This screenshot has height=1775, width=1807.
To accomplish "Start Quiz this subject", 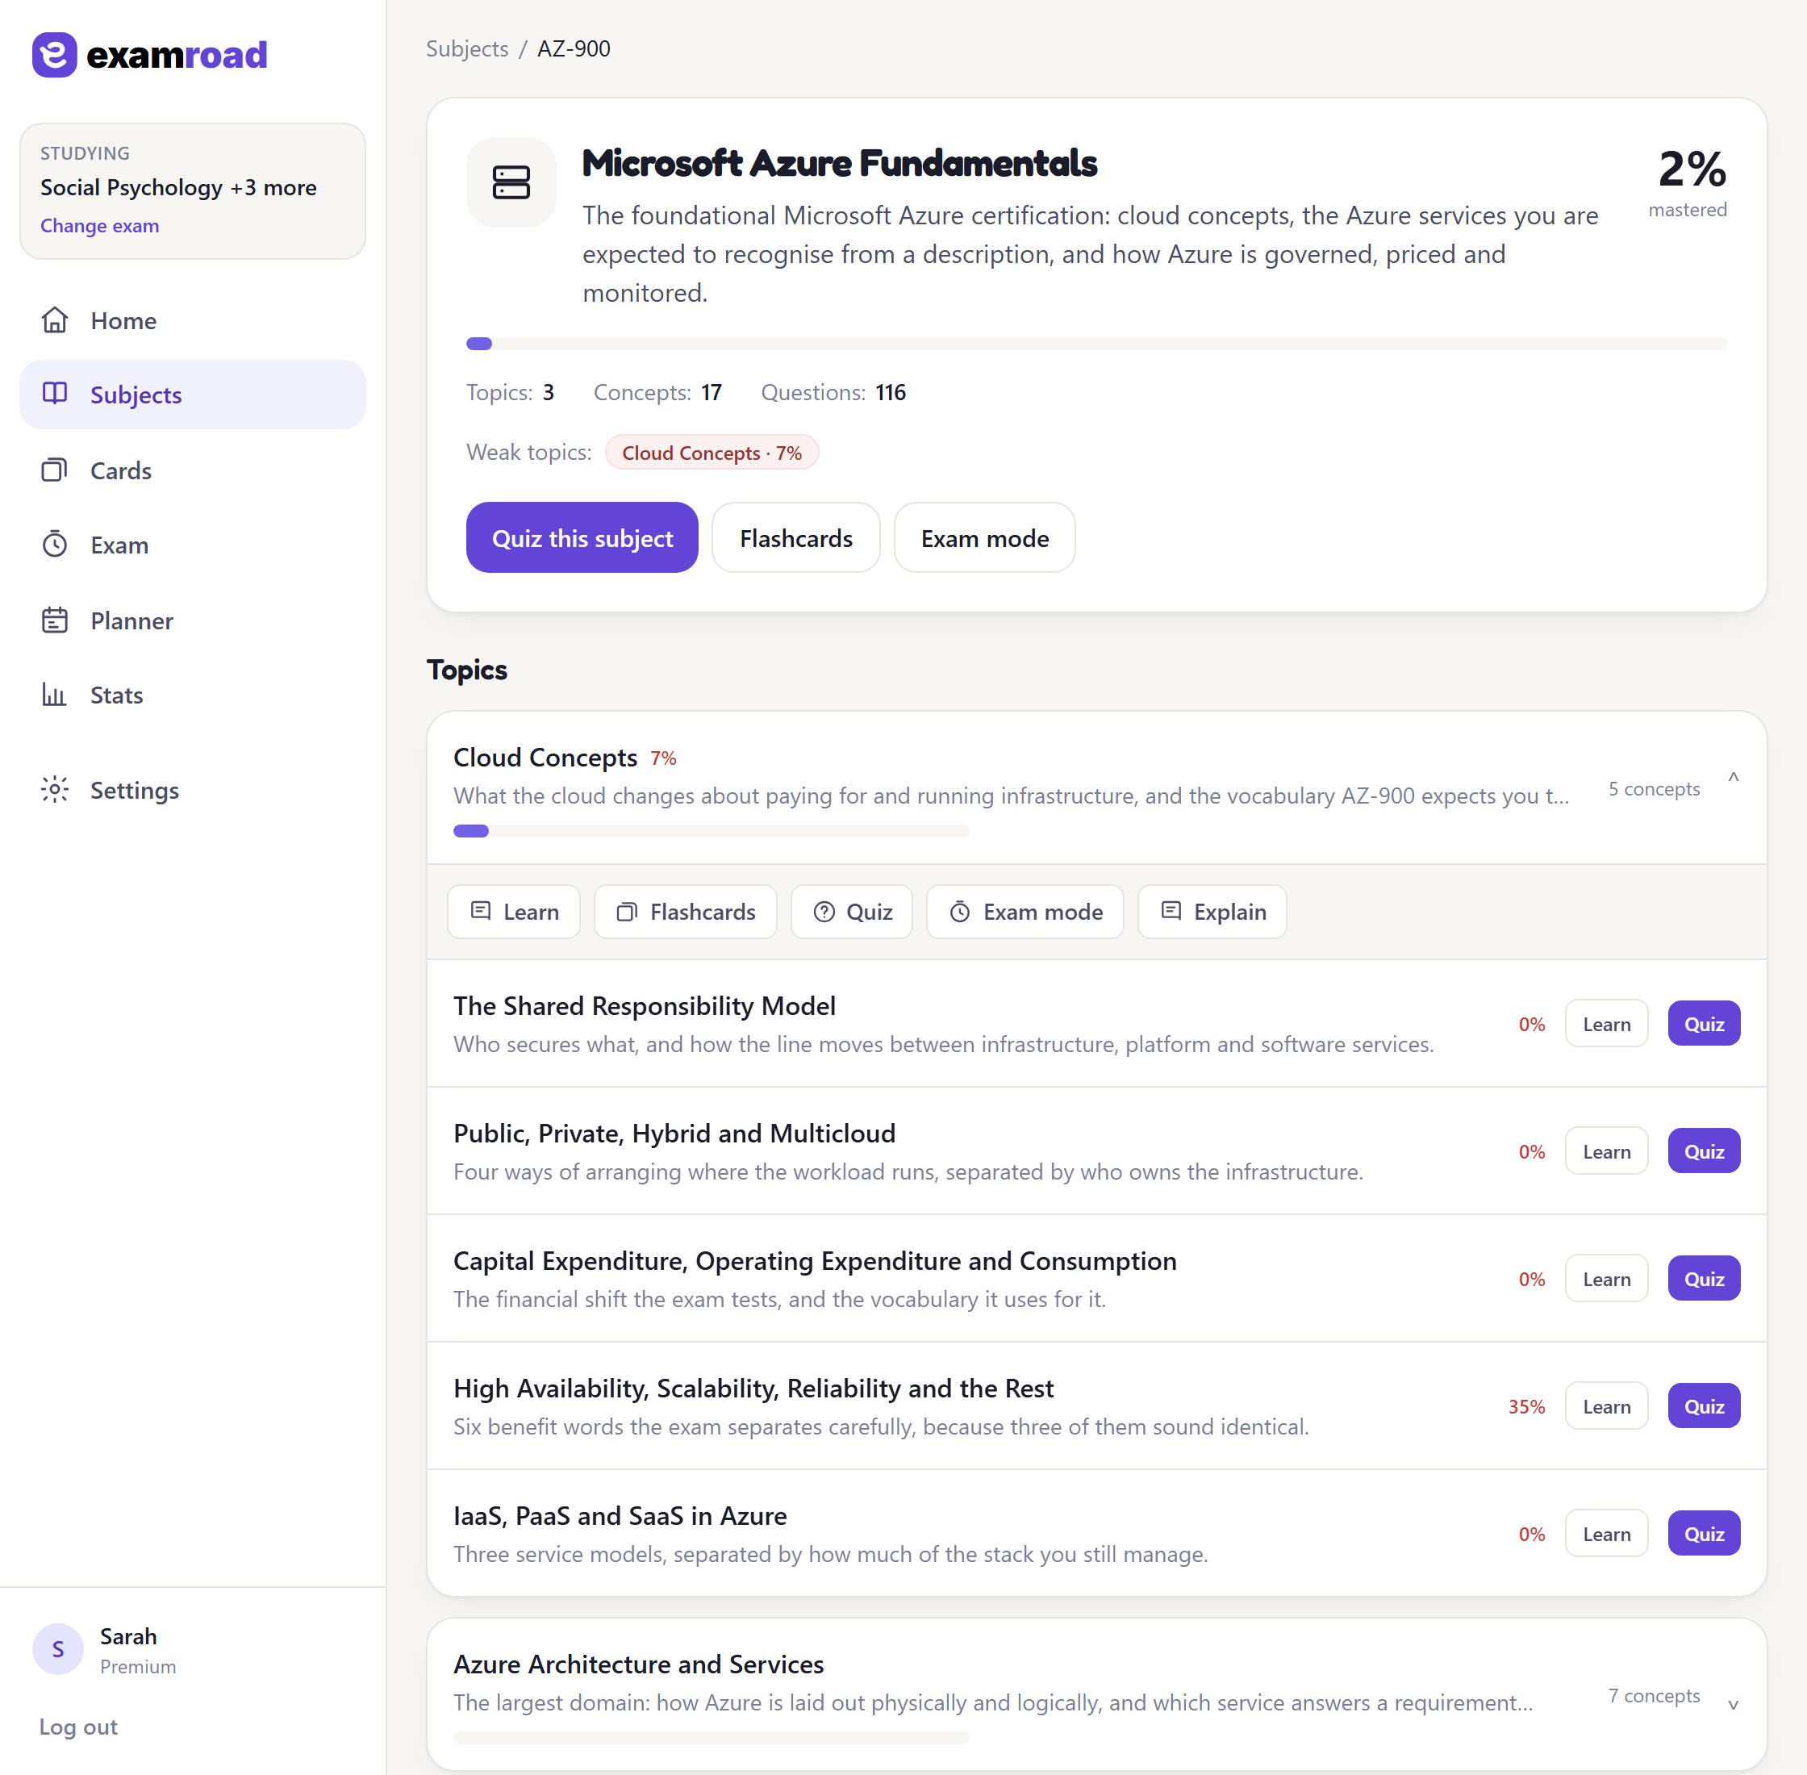I will click(582, 538).
